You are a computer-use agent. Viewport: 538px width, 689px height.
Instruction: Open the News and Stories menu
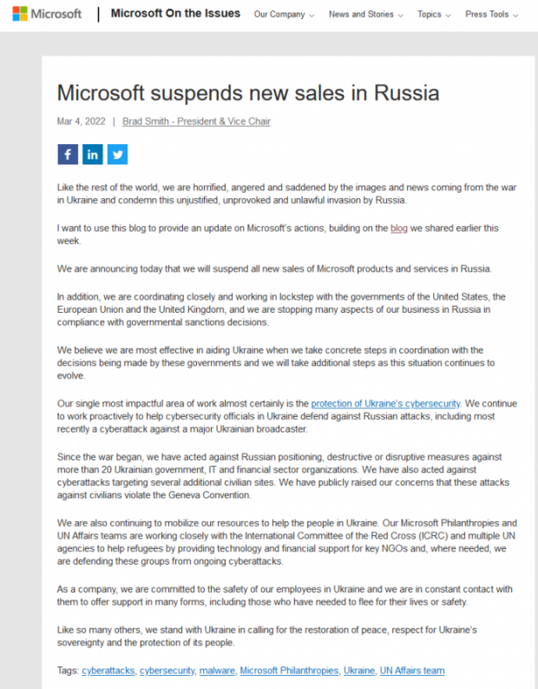pyautogui.click(x=366, y=15)
